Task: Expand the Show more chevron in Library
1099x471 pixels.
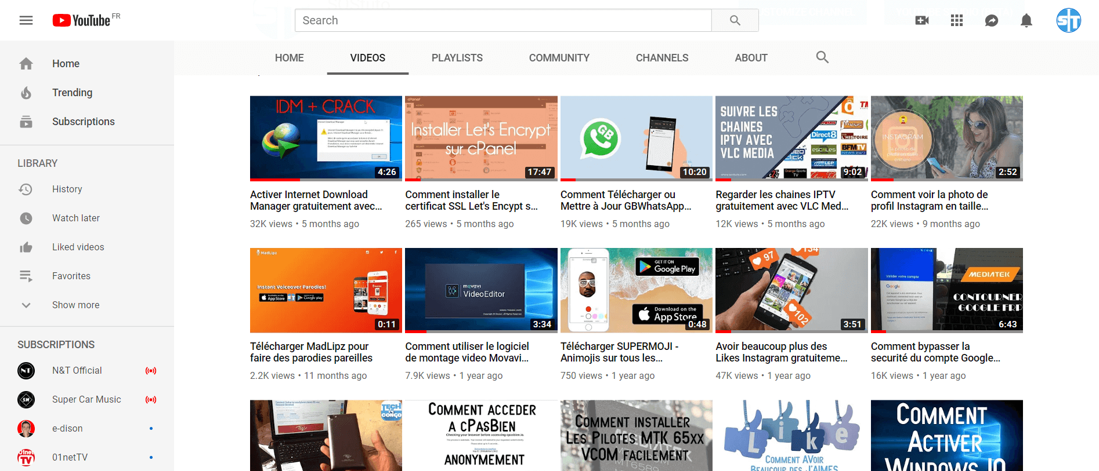Action: pyautogui.click(x=26, y=305)
